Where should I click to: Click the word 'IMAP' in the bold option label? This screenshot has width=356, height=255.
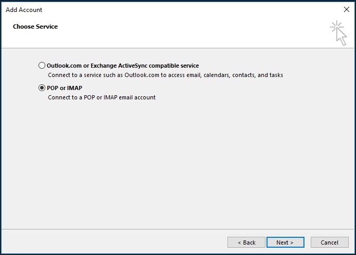pos(75,88)
